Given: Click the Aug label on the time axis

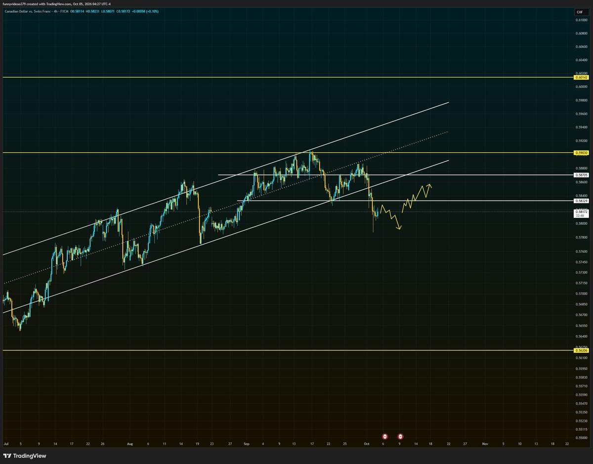Looking at the screenshot, I should pos(130,444).
